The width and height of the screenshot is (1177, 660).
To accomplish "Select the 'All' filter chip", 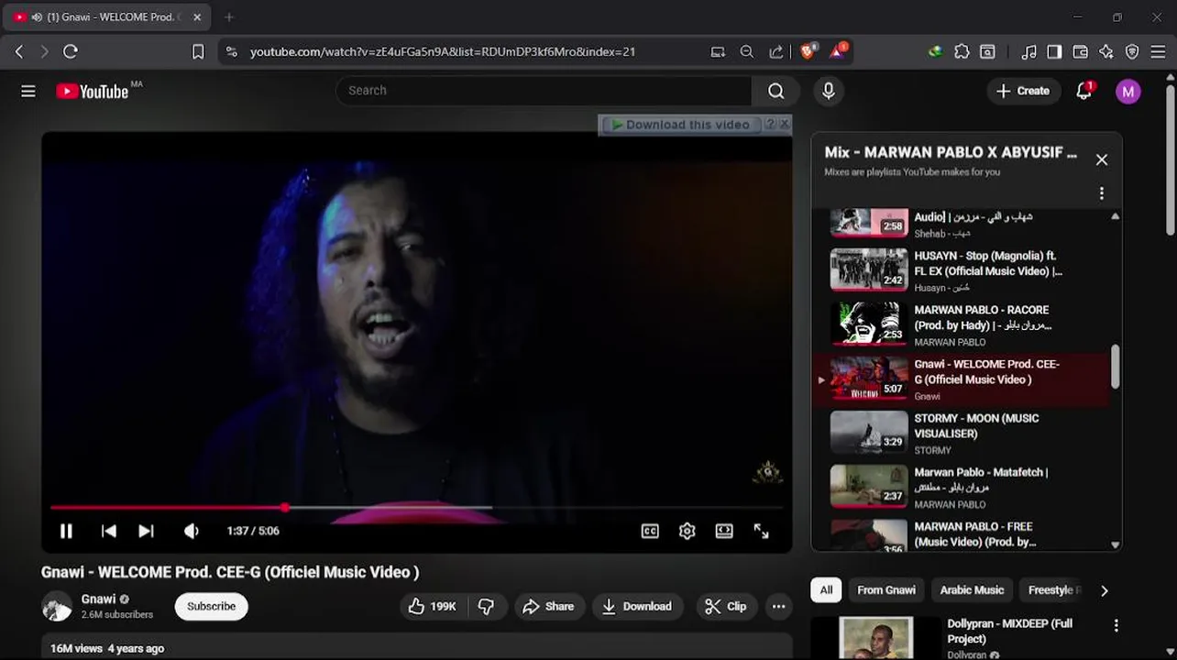I will pos(826,590).
